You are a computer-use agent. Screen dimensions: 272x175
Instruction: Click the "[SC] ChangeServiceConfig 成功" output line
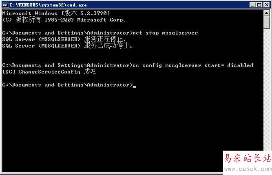49,72
